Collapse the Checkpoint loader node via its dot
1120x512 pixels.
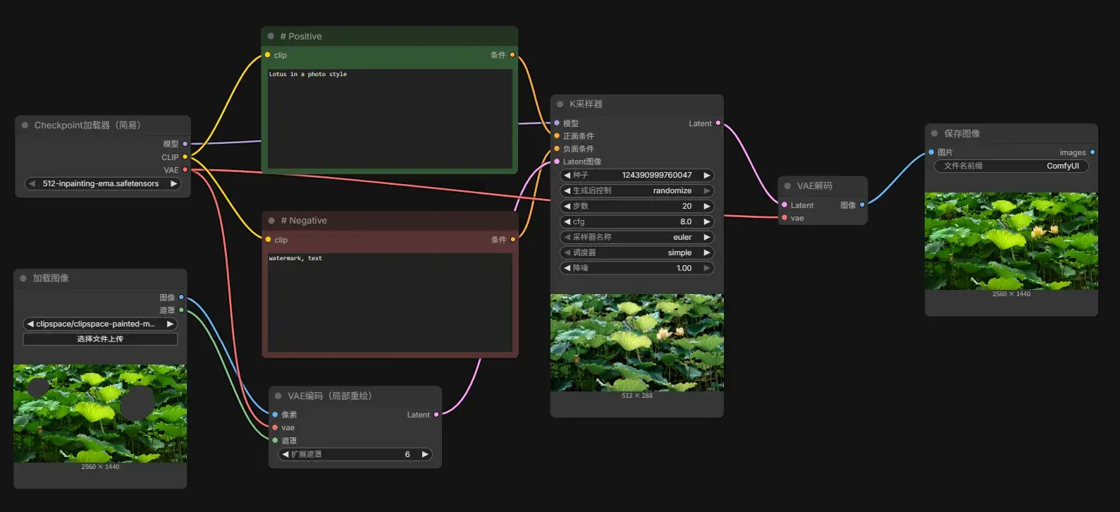pyautogui.click(x=25, y=126)
